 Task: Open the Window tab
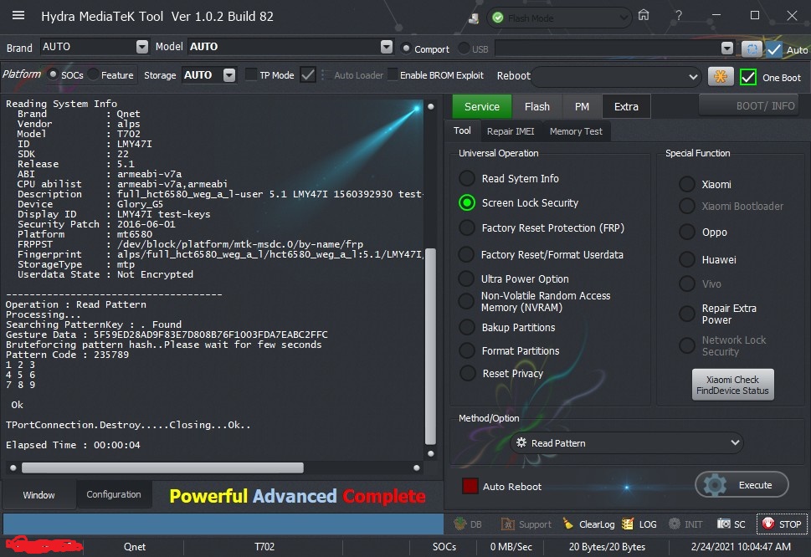click(x=38, y=494)
